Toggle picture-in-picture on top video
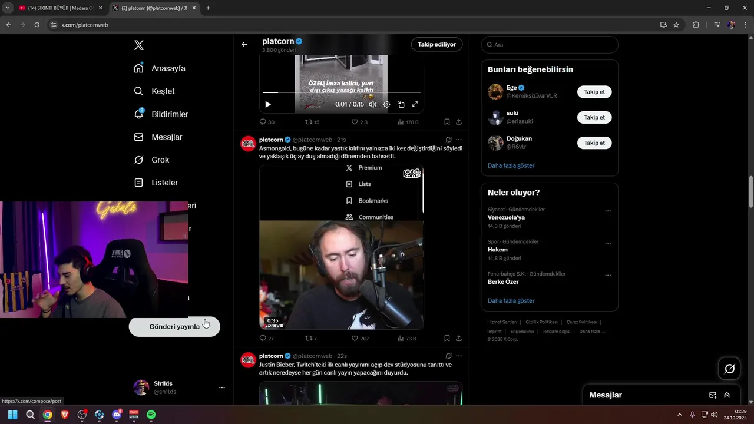Image resolution: width=754 pixels, height=424 pixels. 401,104
